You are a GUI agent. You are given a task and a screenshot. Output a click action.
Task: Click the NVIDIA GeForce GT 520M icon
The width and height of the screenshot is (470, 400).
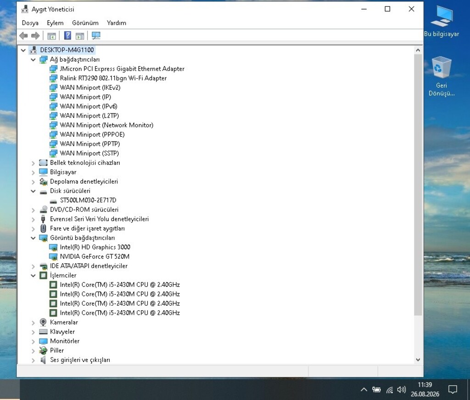click(x=53, y=257)
